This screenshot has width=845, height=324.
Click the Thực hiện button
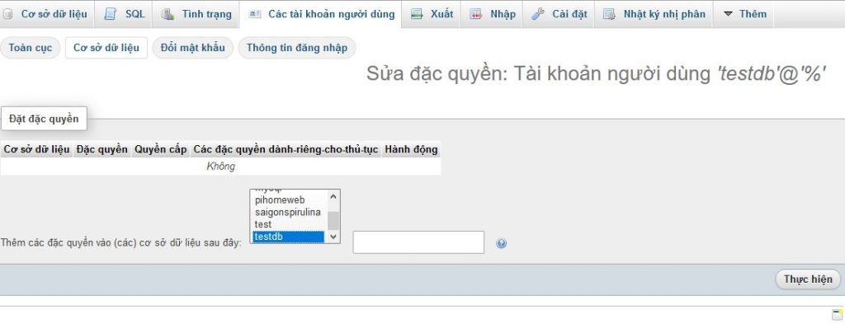(x=808, y=279)
